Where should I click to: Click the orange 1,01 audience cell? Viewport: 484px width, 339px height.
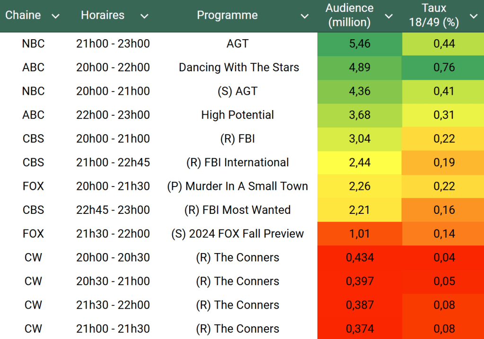click(359, 234)
